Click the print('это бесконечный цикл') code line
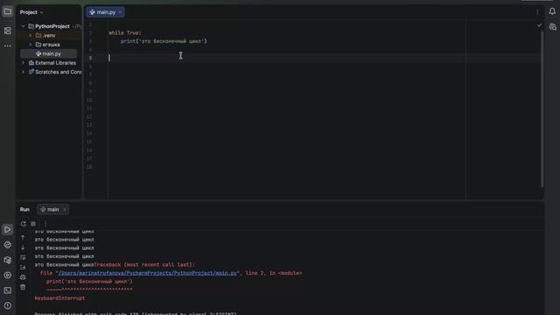 coord(164,41)
